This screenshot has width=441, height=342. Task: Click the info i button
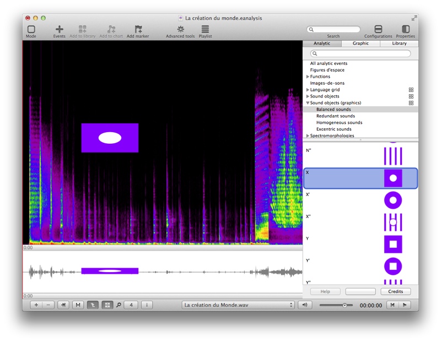(147, 305)
